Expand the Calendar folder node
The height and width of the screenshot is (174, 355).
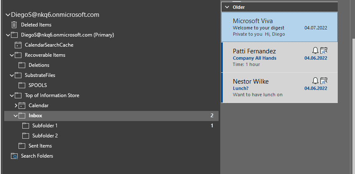[16, 105]
